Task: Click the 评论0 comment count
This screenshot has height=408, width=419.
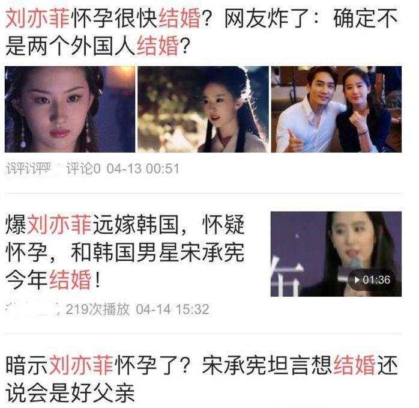Action: coord(83,169)
